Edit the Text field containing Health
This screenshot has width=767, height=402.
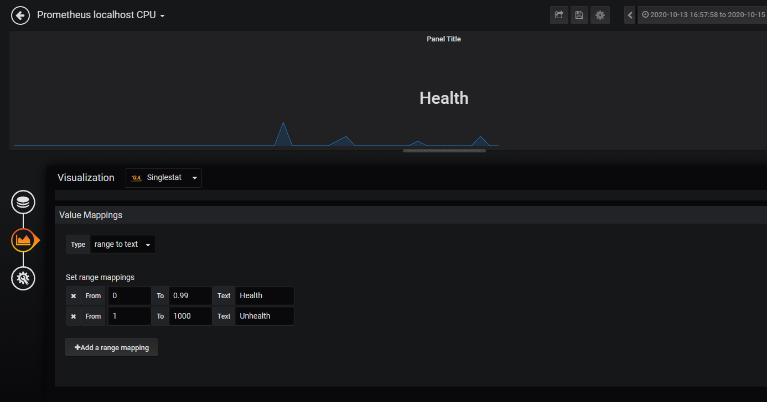pos(265,295)
